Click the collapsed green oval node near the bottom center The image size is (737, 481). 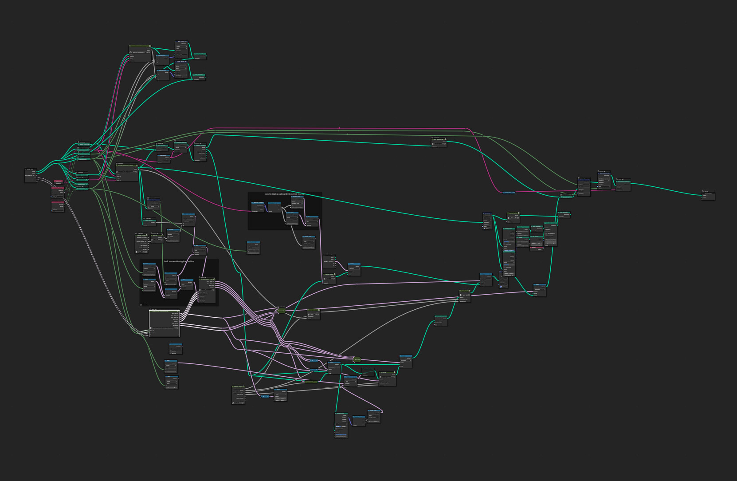pos(357,359)
